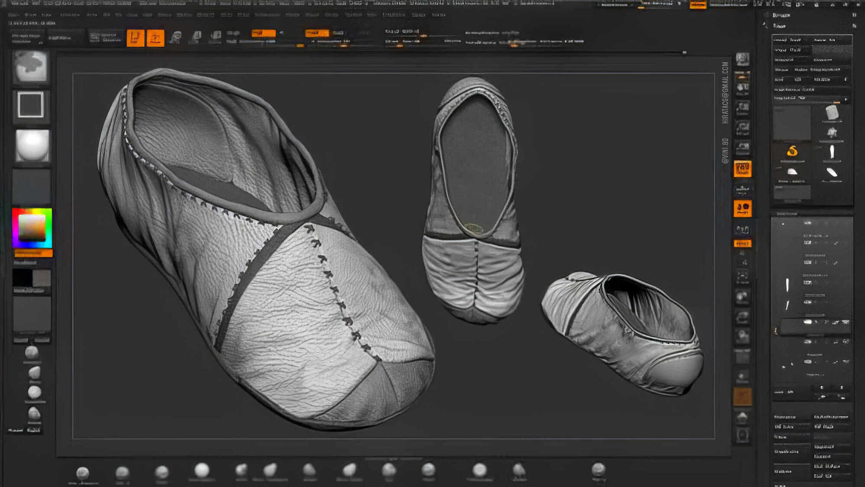Select the Rotate transform icon in top shelf
865x487 pixels.
215,36
